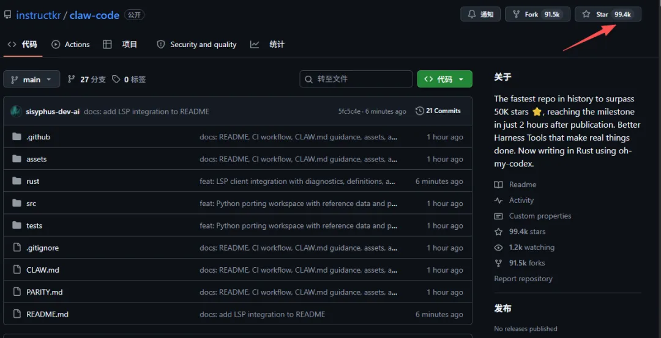
Task: Switch to the Actions tab
Action: (x=71, y=45)
